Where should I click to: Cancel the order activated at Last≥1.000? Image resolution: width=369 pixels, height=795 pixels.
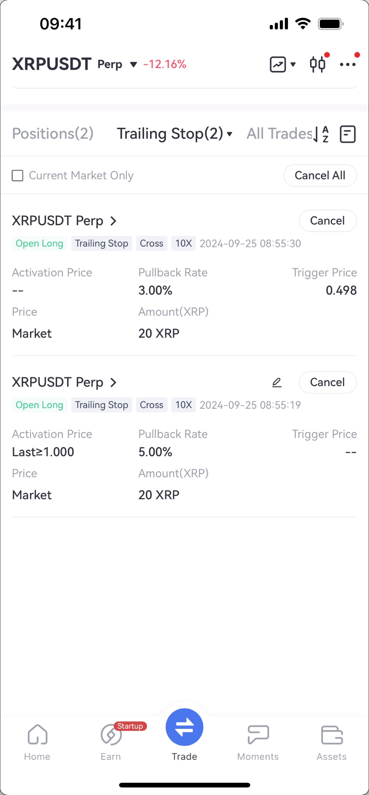tap(327, 382)
